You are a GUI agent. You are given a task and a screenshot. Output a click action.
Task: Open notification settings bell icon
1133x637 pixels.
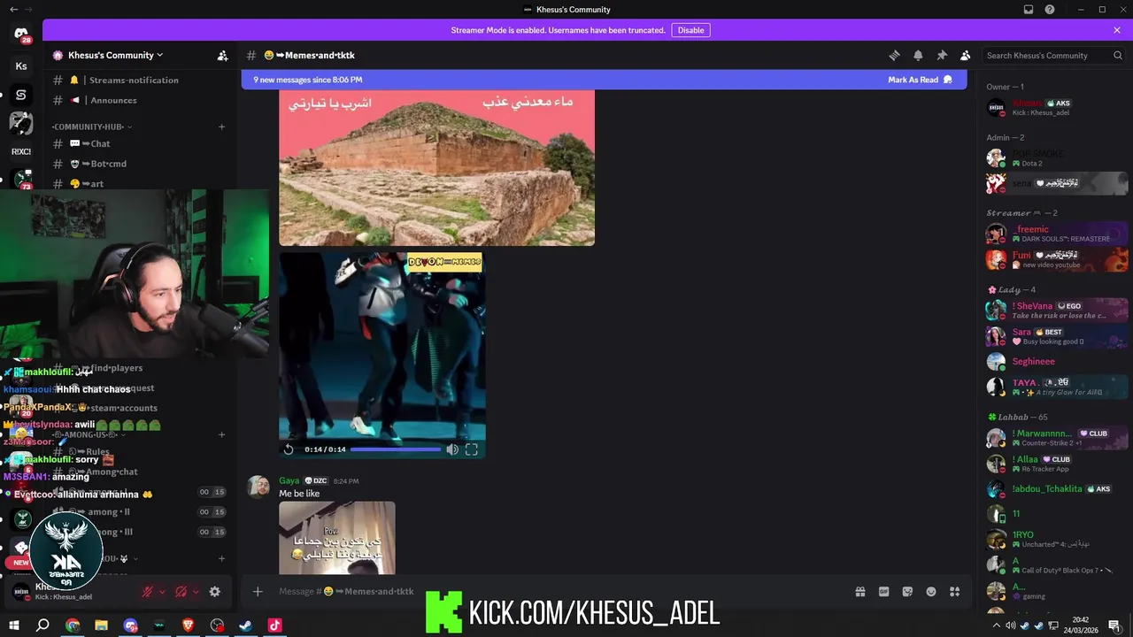[918, 55]
